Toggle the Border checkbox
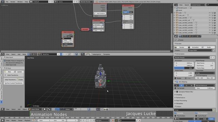 175,78
